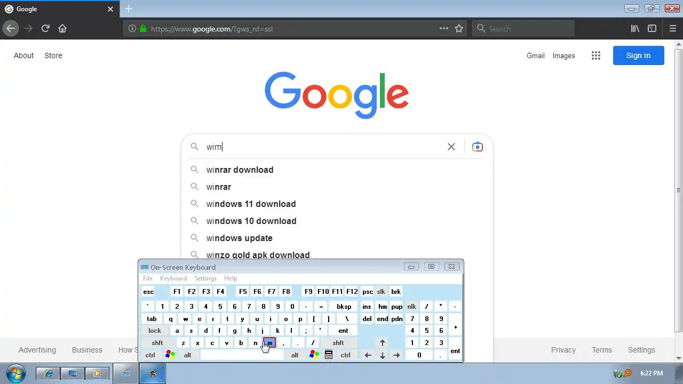Open a new tab with plus icon
Viewport: 683px width, 384px height.
pos(129,9)
